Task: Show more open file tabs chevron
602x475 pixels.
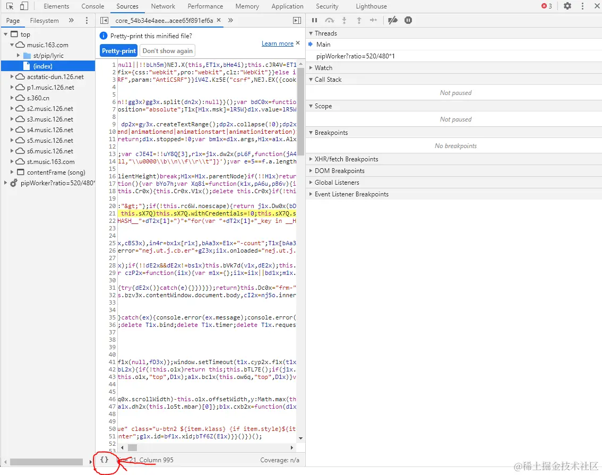Action: [x=230, y=20]
